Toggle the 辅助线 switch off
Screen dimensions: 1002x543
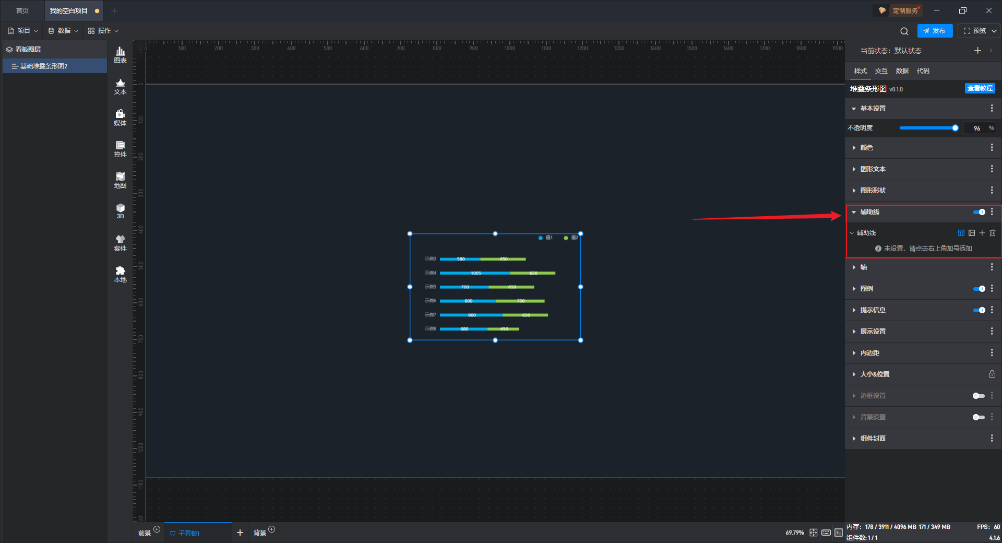pos(979,212)
